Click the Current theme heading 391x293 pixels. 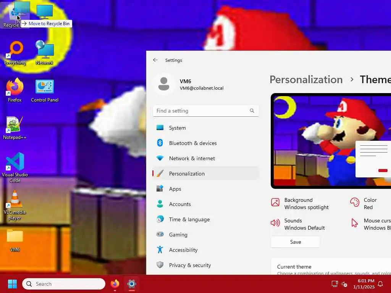tap(294, 267)
